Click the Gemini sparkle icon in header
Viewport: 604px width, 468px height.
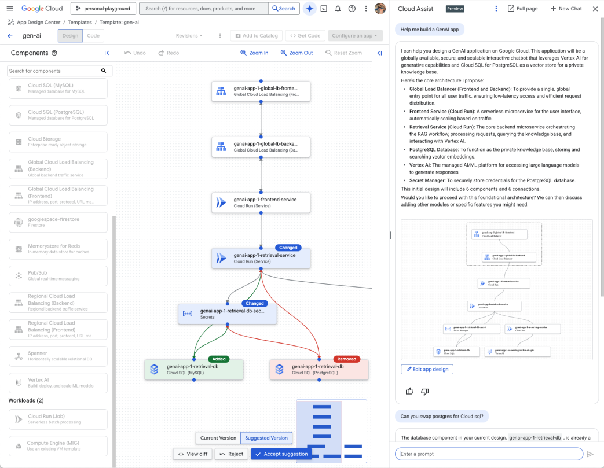pos(310,9)
